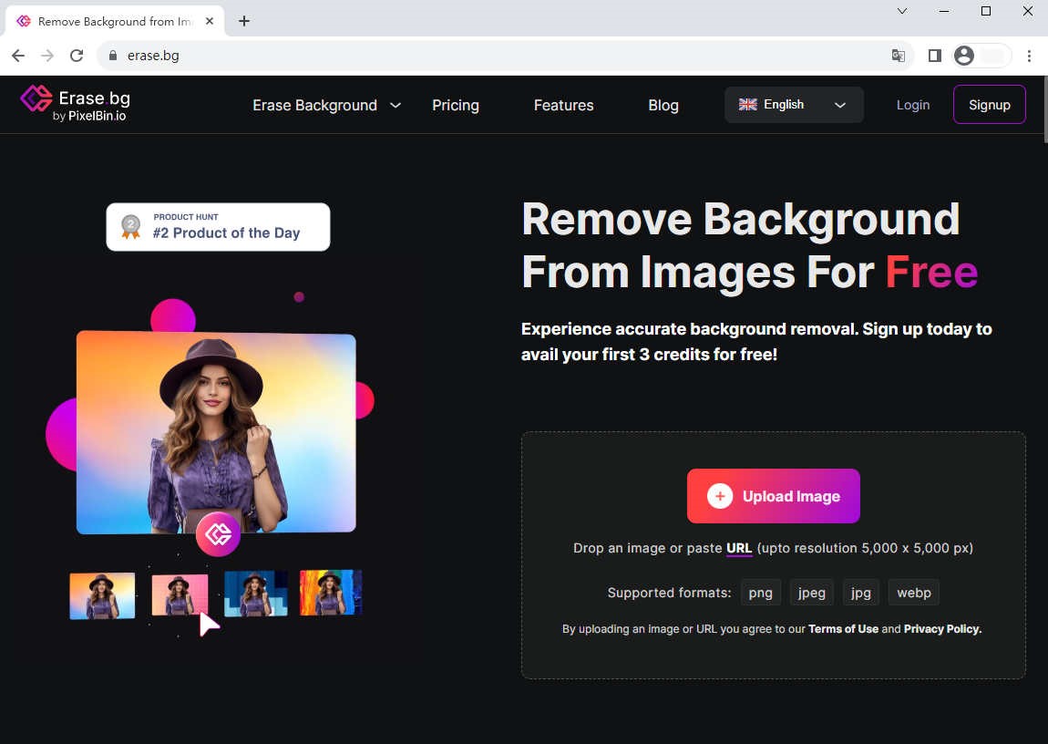Open the Terms of Use link
The image size is (1048, 744).
pyautogui.click(x=843, y=628)
